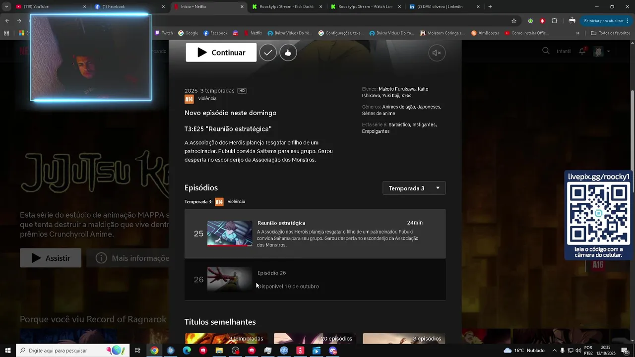Open File Explorer from the taskbar
The image size is (635, 357).
[x=219, y=351]
